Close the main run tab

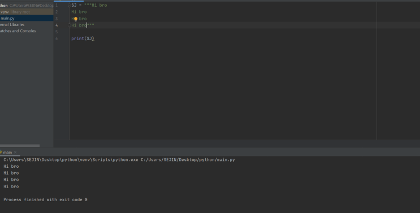coord(15,152)
